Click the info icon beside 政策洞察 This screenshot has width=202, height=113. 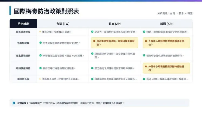coord(14,103)
